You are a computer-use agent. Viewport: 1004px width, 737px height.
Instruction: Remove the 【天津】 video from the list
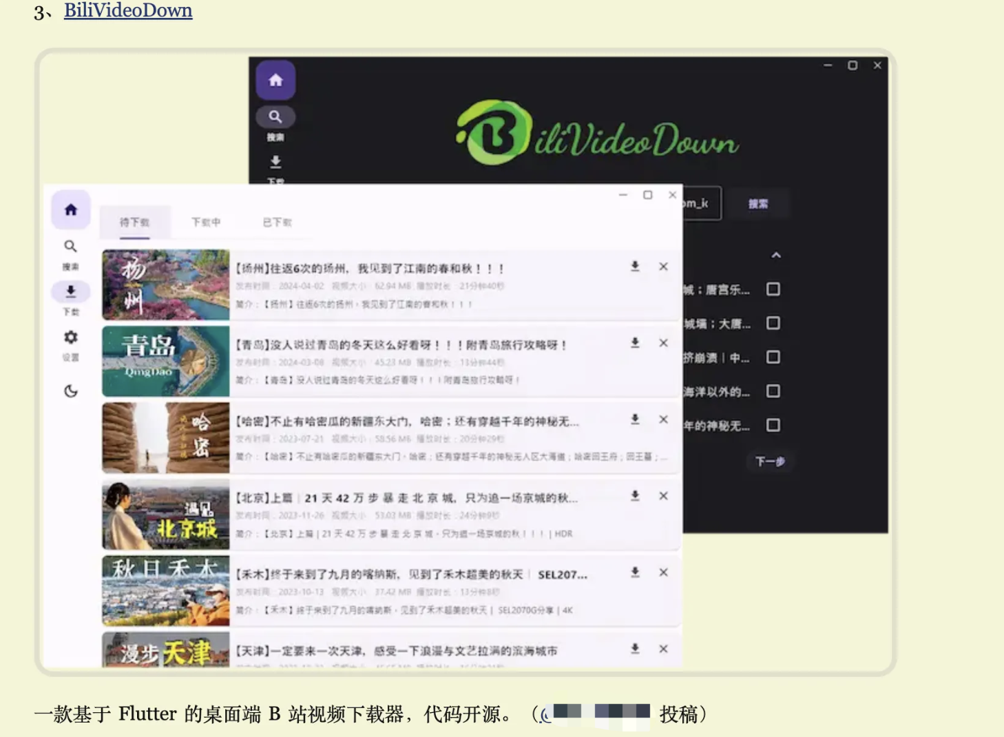(x=663, y=649)
